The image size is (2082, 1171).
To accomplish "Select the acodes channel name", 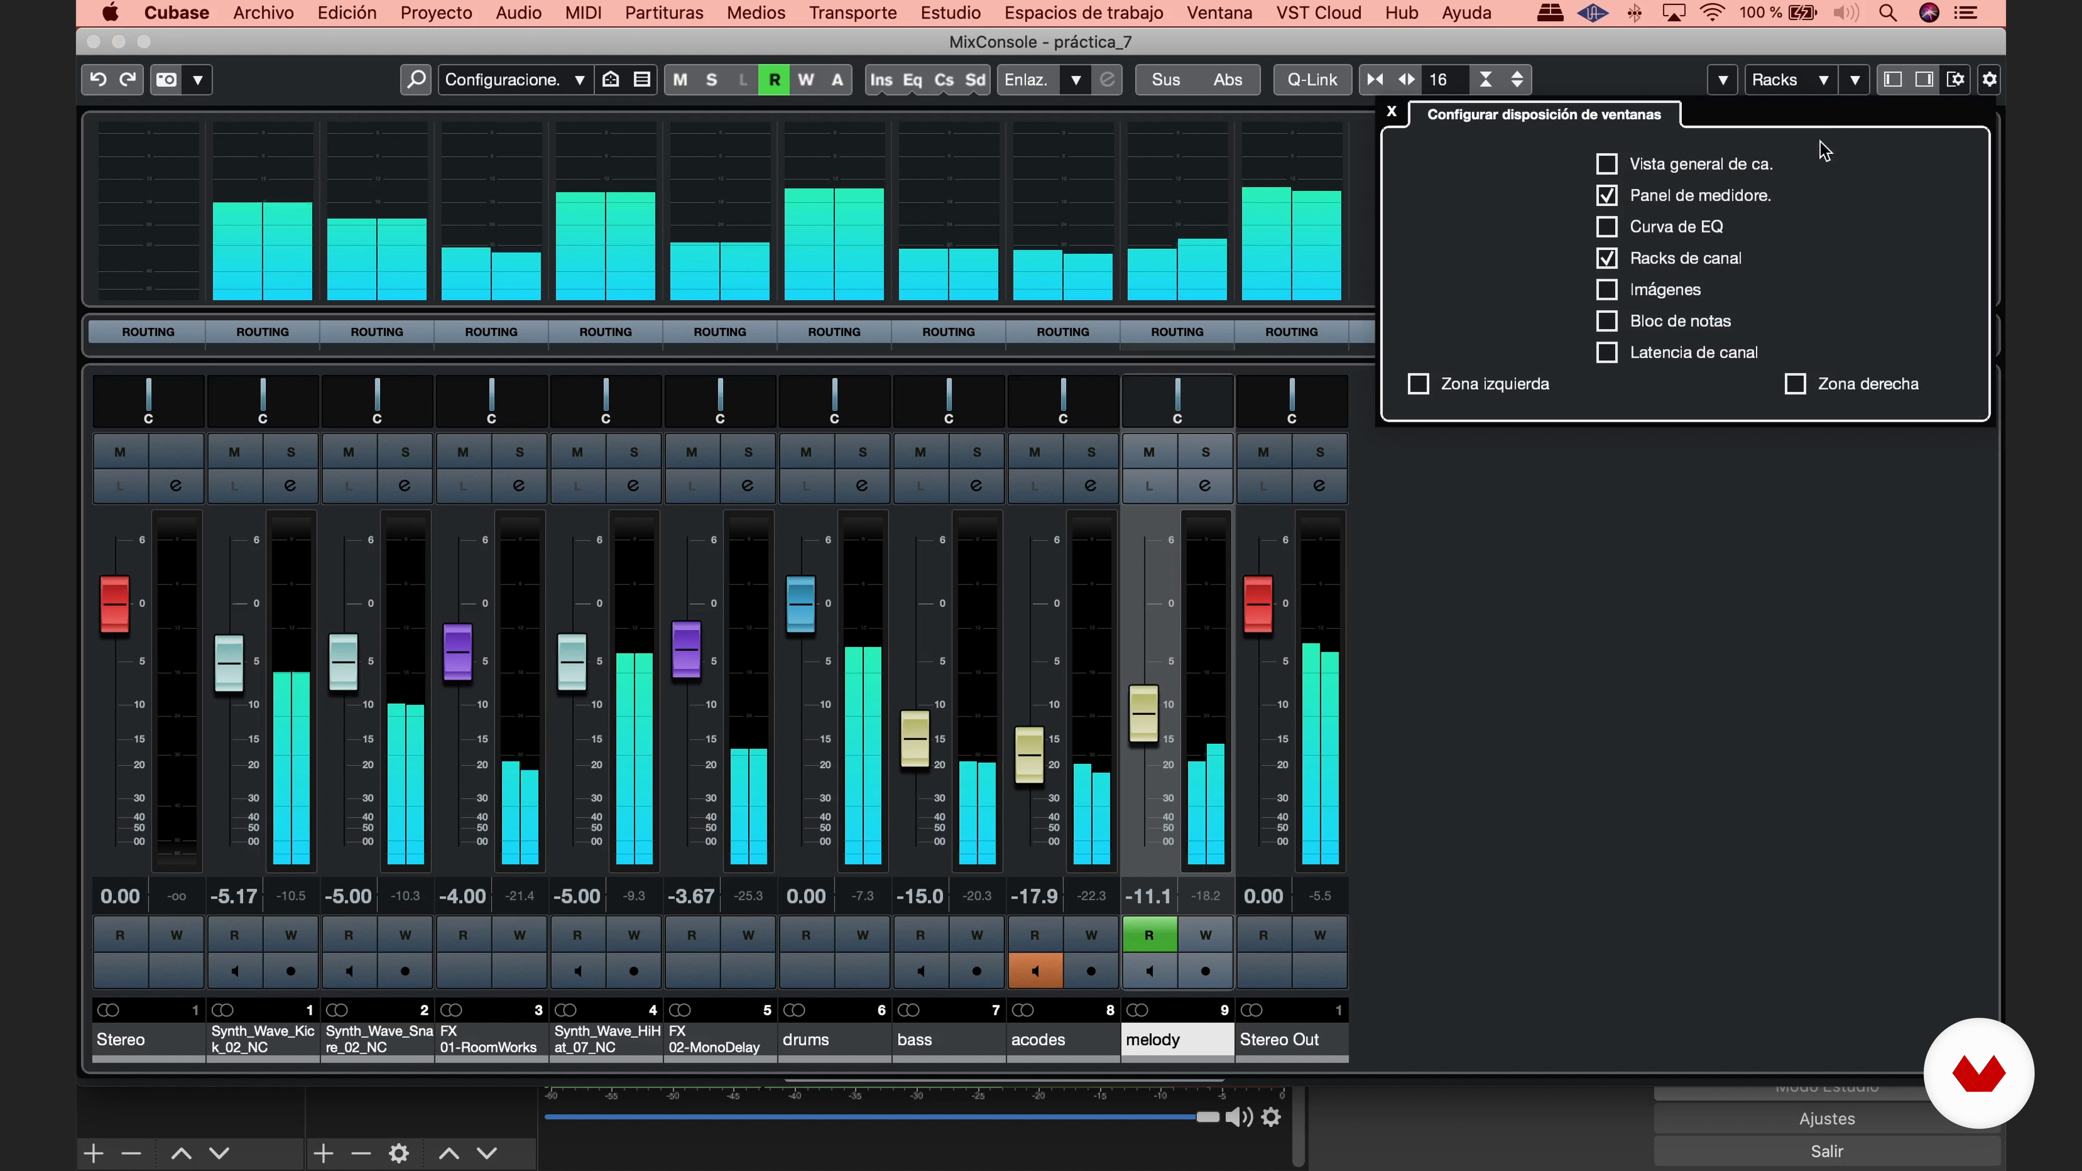I will [1064, 1040].
